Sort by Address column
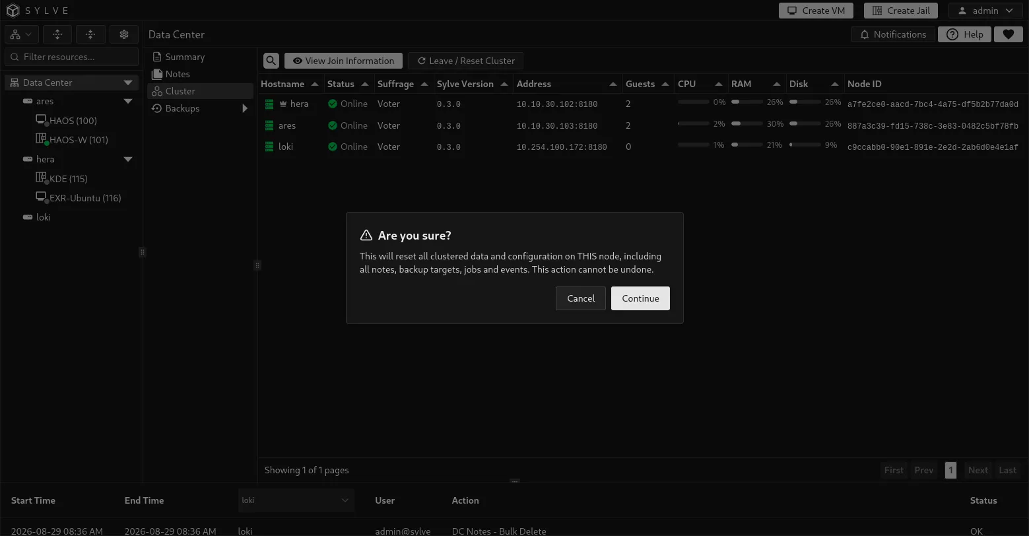Image resolution: width=1029 pixels, height=536 pixels. click(x=566, y=84)
